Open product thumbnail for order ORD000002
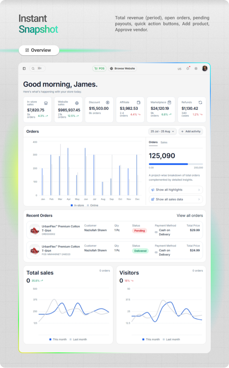 (x=35, y=230)
